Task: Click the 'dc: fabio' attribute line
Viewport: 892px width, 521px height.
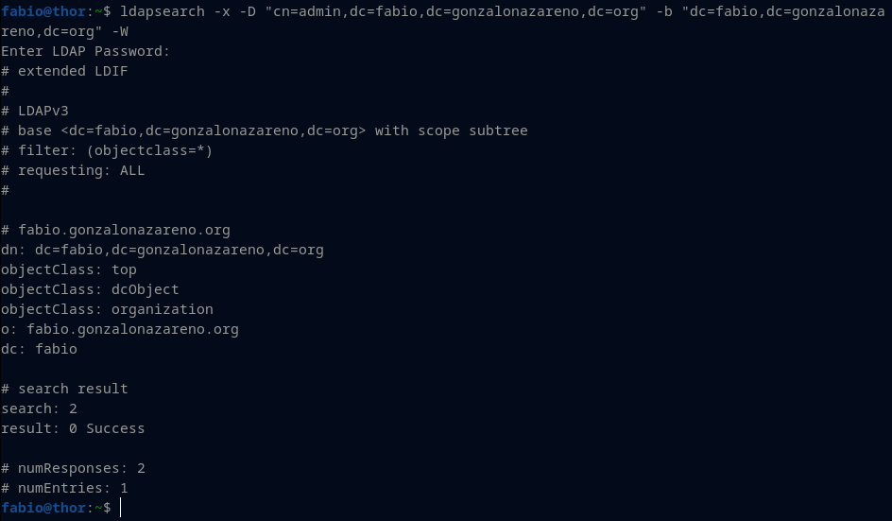Action: click(x=39, y=349)
